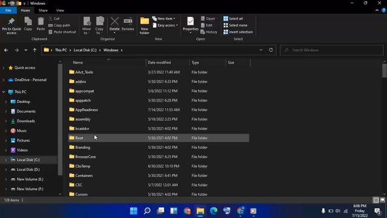
Task: Open the New item dropdown
Action: tap(164, 19)
